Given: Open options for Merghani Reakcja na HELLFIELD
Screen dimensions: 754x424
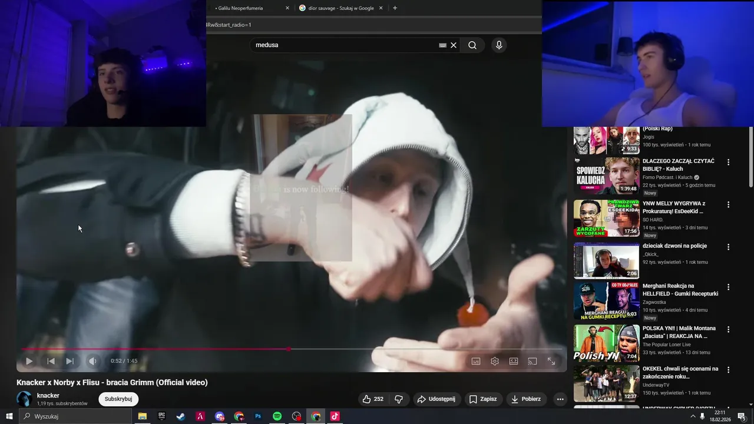Looking at the screenshot, I should click(728, 287).
